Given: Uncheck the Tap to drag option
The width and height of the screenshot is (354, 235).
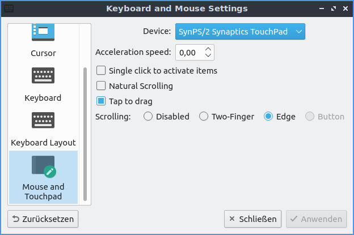Looking at the screenshot, I should click(x=101, y=101).
